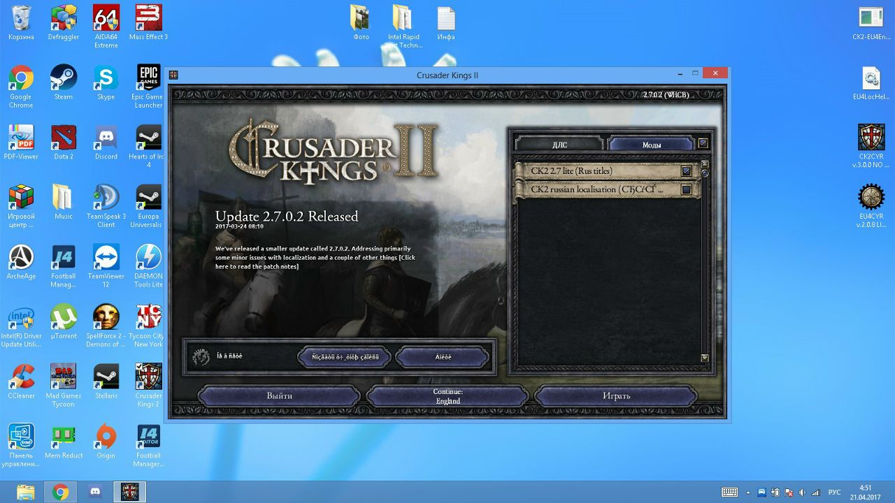Click the Играть button
Screen dimensions: 895x503
[616, 396]
